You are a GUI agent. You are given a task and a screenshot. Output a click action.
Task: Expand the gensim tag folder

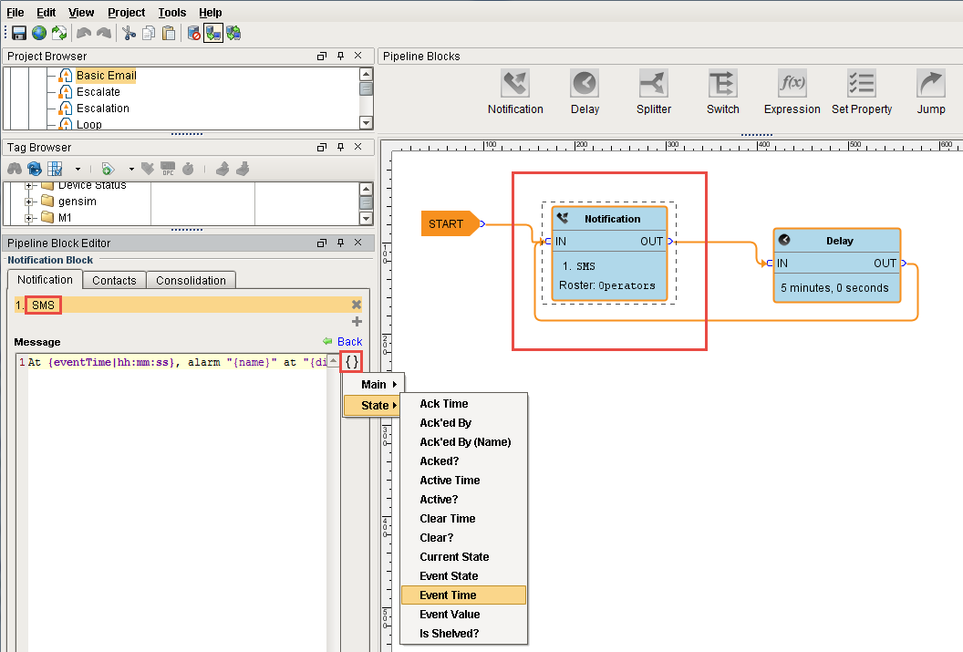(x=29, y=202)
